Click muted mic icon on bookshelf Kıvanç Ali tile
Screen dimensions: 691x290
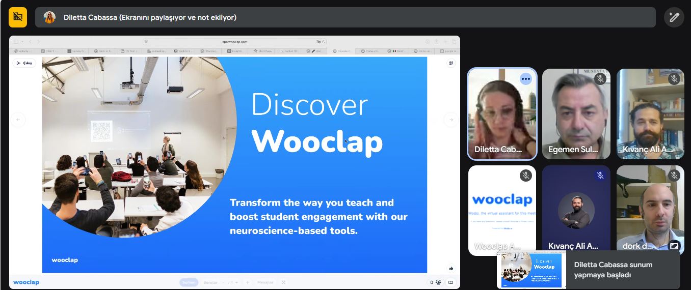pos(674,79)
